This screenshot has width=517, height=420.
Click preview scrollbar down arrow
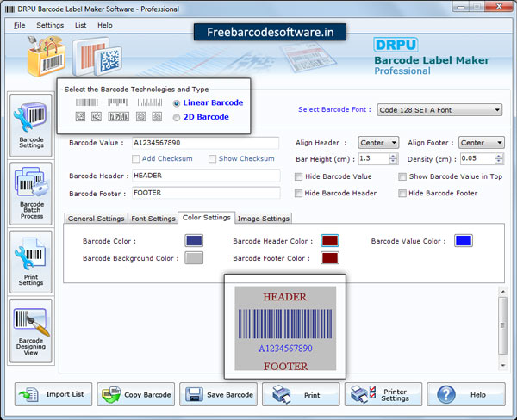[503, 365]
